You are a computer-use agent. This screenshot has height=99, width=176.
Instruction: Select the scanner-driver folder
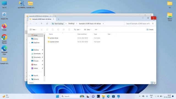coord(54,42)
